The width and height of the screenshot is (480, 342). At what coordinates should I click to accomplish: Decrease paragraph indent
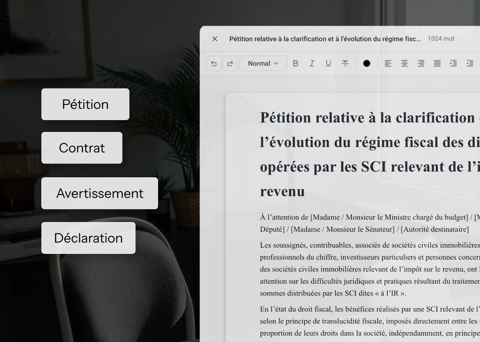[x=470, y=64]
